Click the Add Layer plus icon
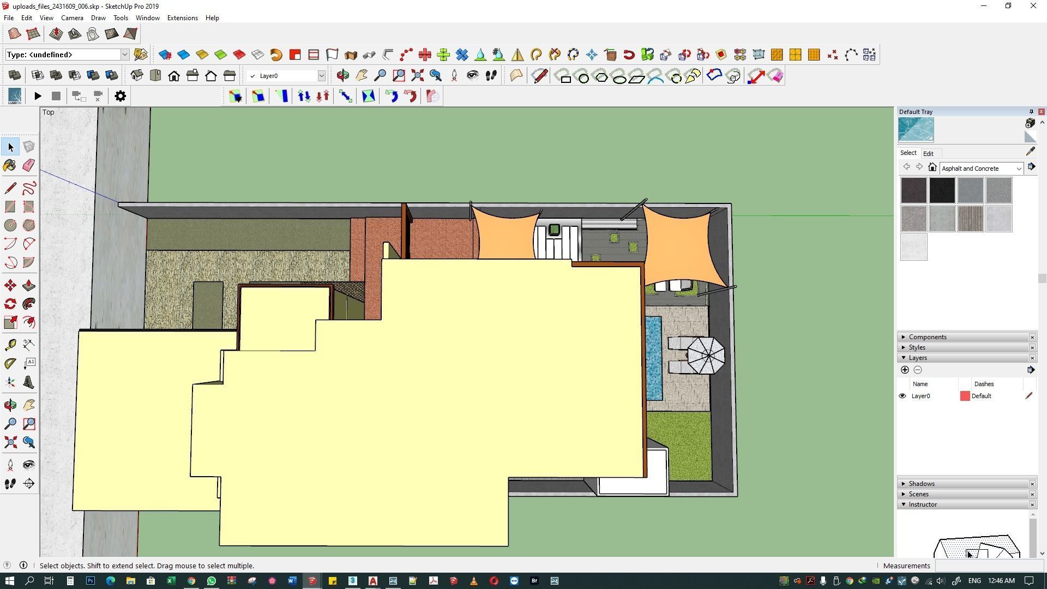 tap(905, 370)
